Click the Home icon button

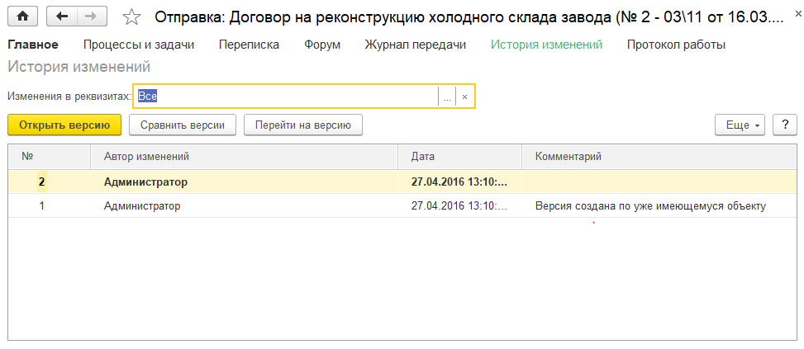click(x=22, y=17)
